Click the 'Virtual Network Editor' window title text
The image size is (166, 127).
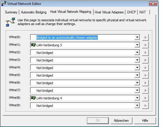point(24,4)
